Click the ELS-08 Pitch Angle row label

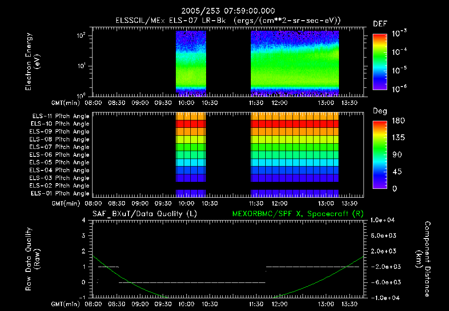(60, 139)
